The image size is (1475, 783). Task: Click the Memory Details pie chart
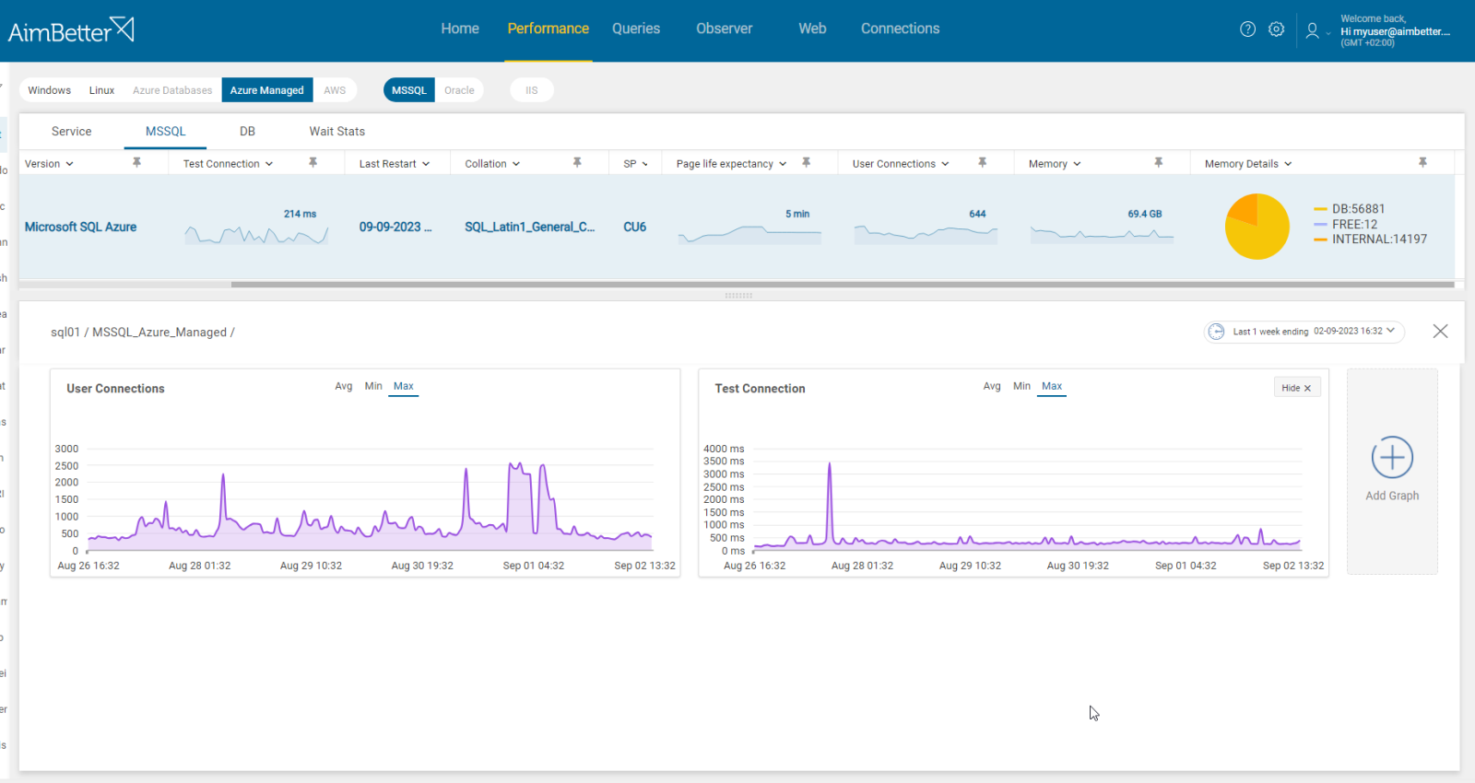point(1257,227)
